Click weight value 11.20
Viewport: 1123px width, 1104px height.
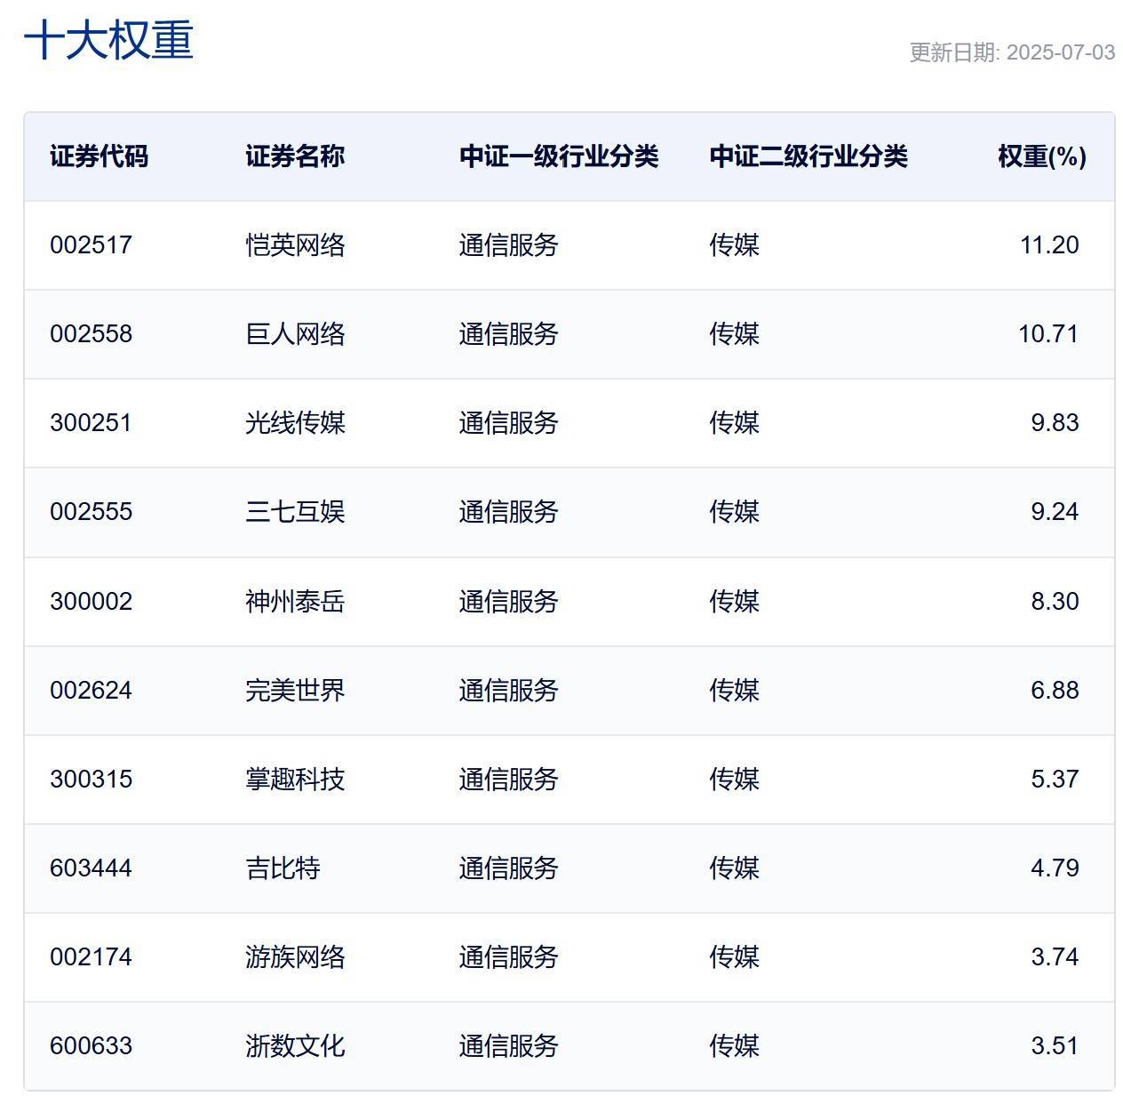pos(1049,245)
